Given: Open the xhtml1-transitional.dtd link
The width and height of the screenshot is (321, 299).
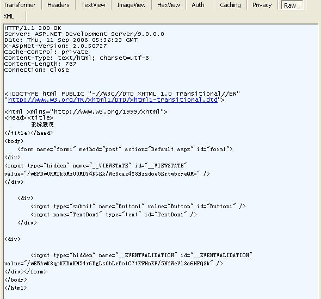Looking at the screenshot, I should pyautogui.click(x=113, y=100).
